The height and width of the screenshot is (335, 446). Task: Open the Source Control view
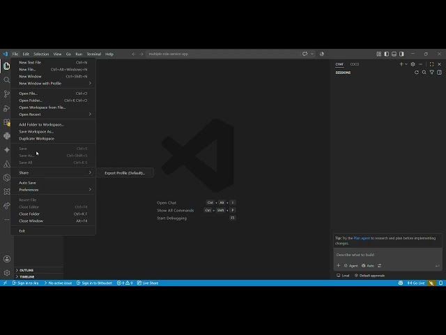7,94
